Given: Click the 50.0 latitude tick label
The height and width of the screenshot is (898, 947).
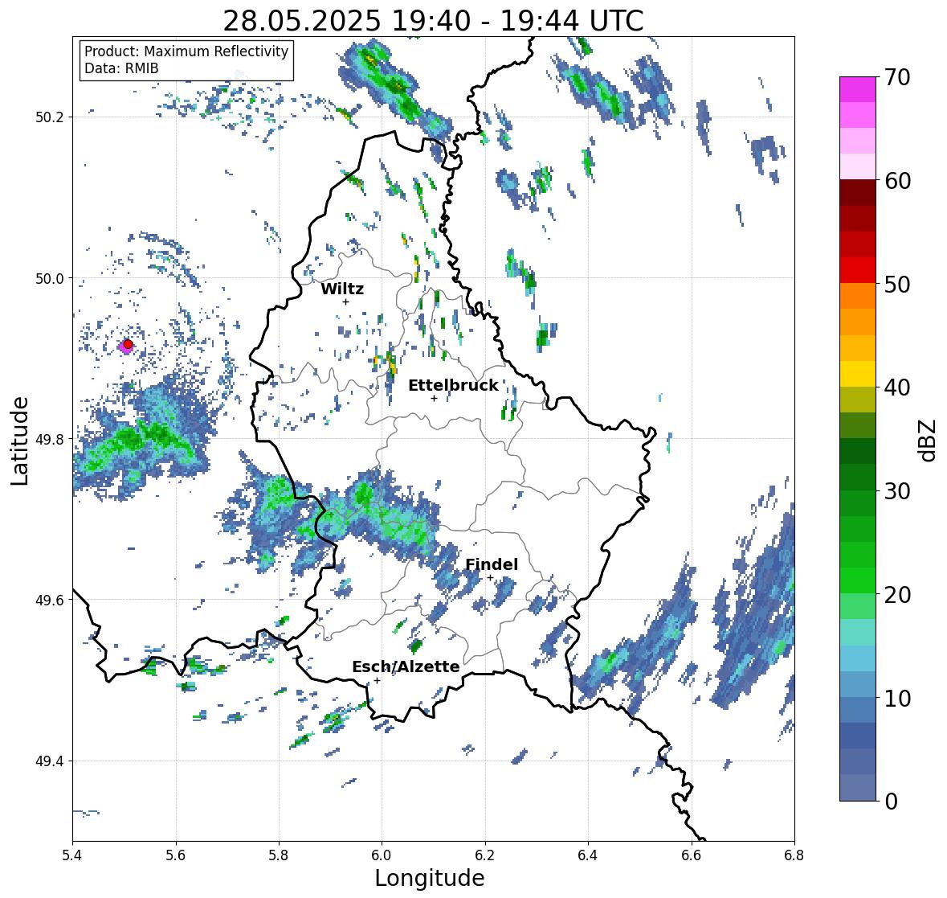Looking at the screenshot, I should point(50,279).
